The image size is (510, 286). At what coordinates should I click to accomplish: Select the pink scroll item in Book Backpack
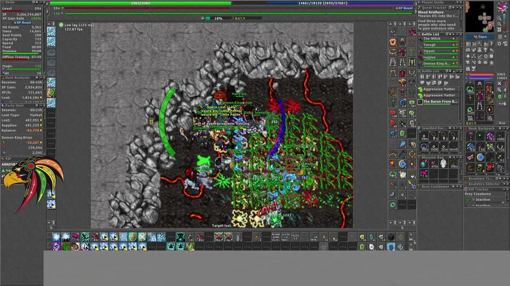tap(471, 157)
